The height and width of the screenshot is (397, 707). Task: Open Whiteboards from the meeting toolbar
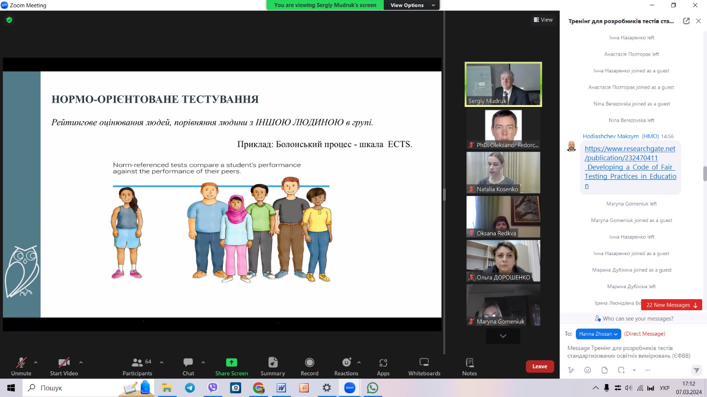[x=424, y=366]
